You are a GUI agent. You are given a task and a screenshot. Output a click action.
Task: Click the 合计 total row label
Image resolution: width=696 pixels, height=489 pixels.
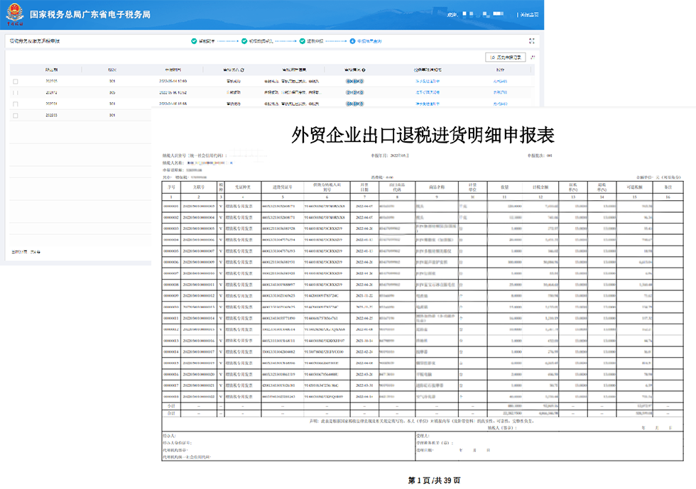coord(171,413)
